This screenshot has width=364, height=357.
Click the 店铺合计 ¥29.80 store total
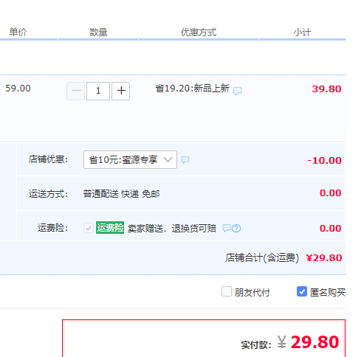pyautogui.click(x=284, y=258)
